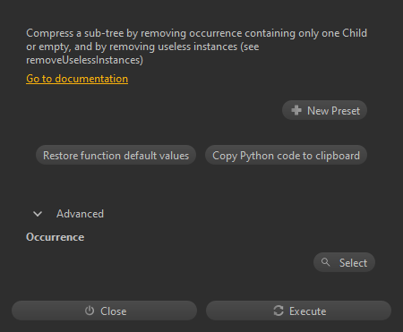
Task: Click the word documentation in yellow link
Action: point(91,79)
